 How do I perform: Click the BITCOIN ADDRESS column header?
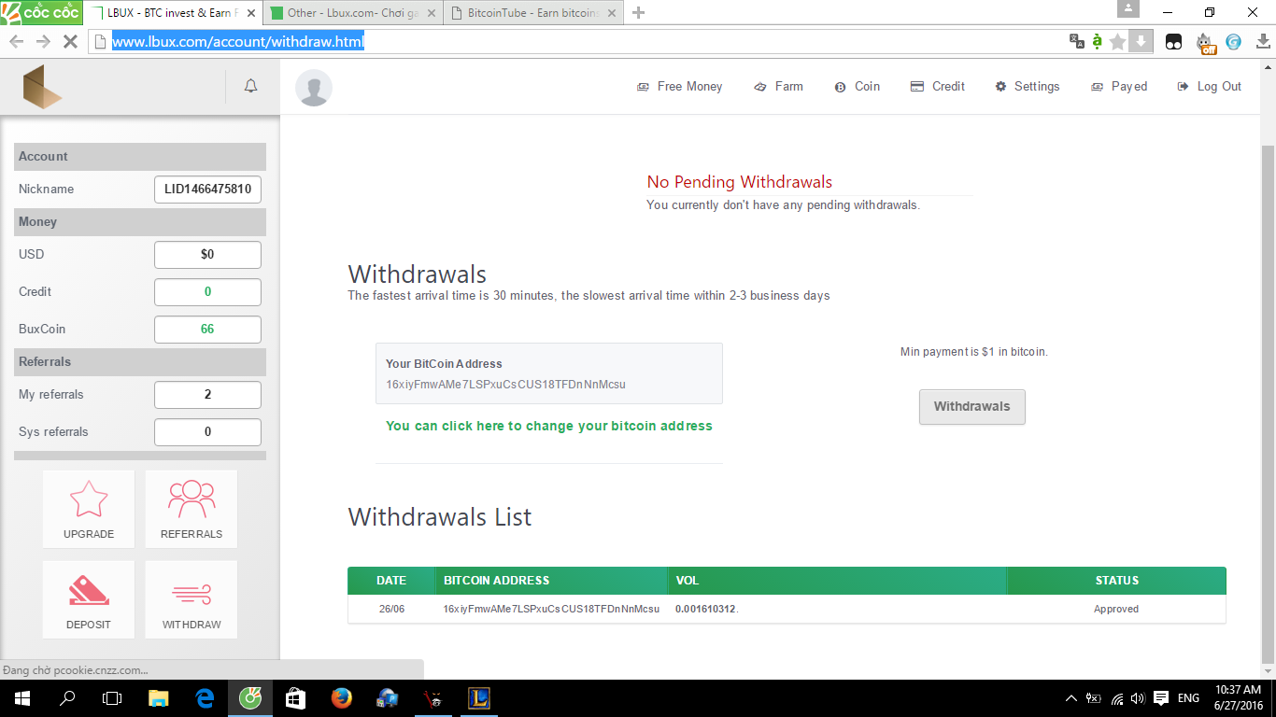(x=552, y=581)
